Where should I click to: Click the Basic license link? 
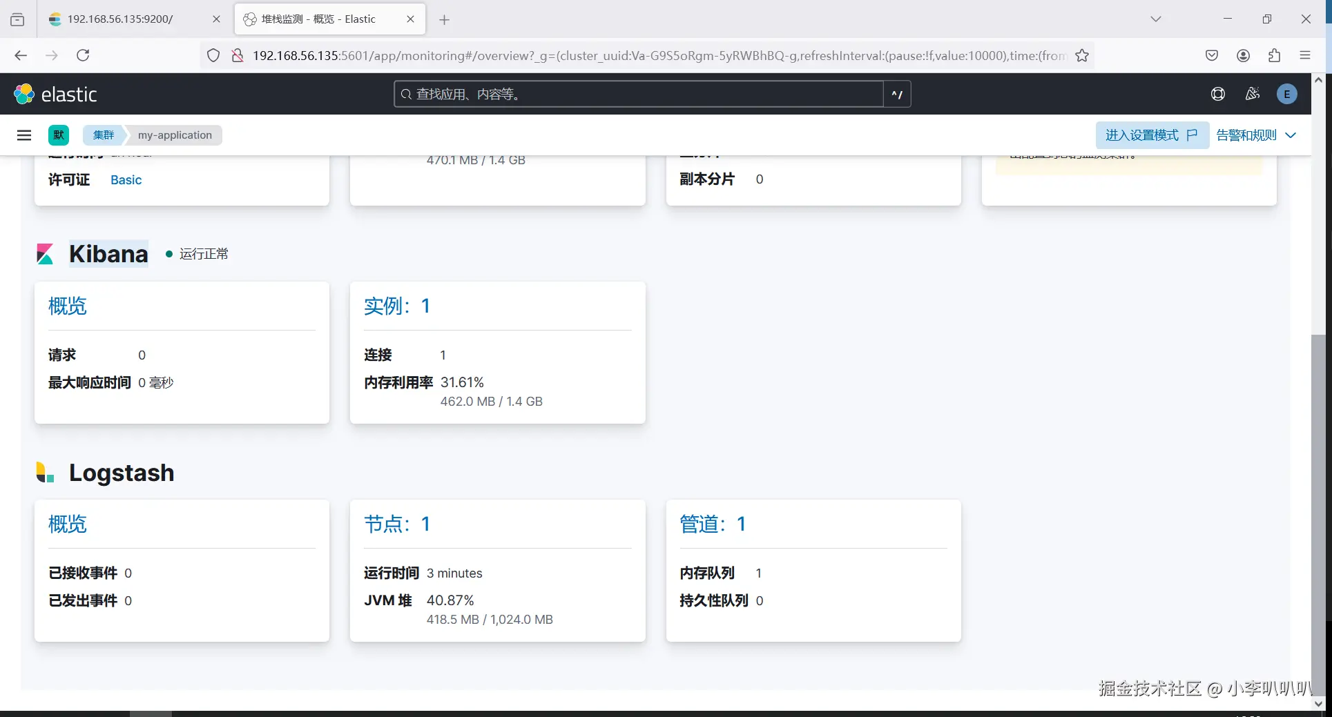[x=126, y=179]
